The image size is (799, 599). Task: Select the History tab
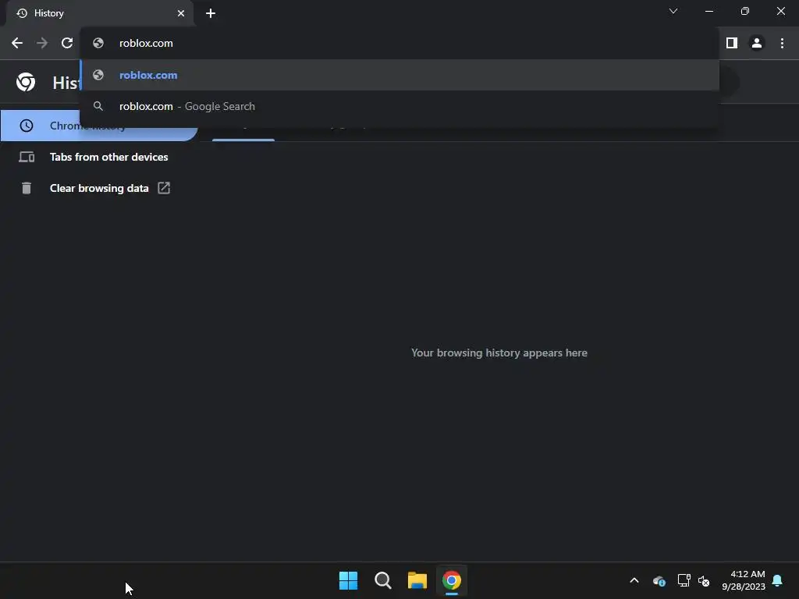point(99,13)
